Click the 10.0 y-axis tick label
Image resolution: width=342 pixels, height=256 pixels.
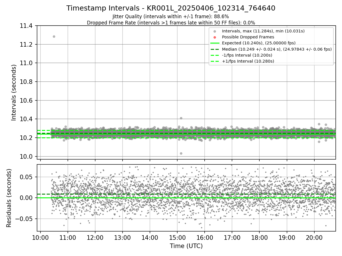(27, 156)
